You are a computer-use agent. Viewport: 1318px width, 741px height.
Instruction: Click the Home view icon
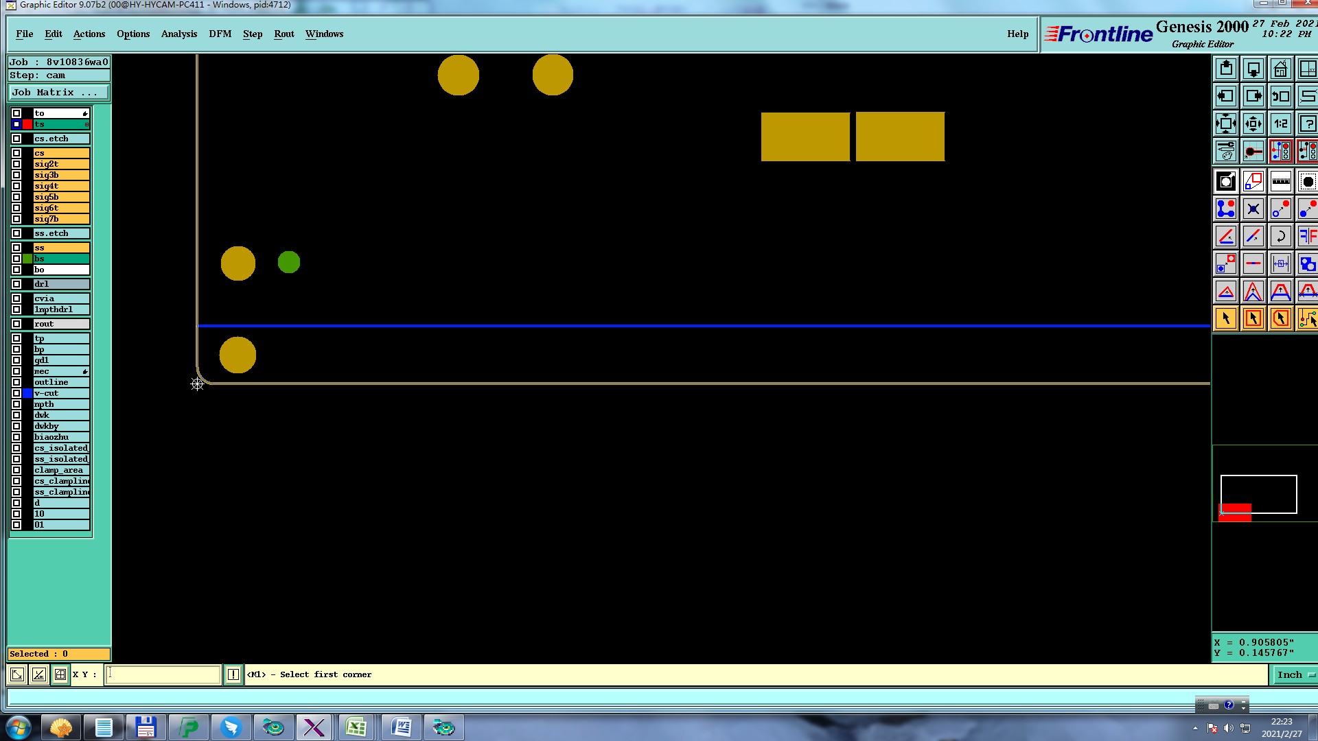[x=1280, y=69]
